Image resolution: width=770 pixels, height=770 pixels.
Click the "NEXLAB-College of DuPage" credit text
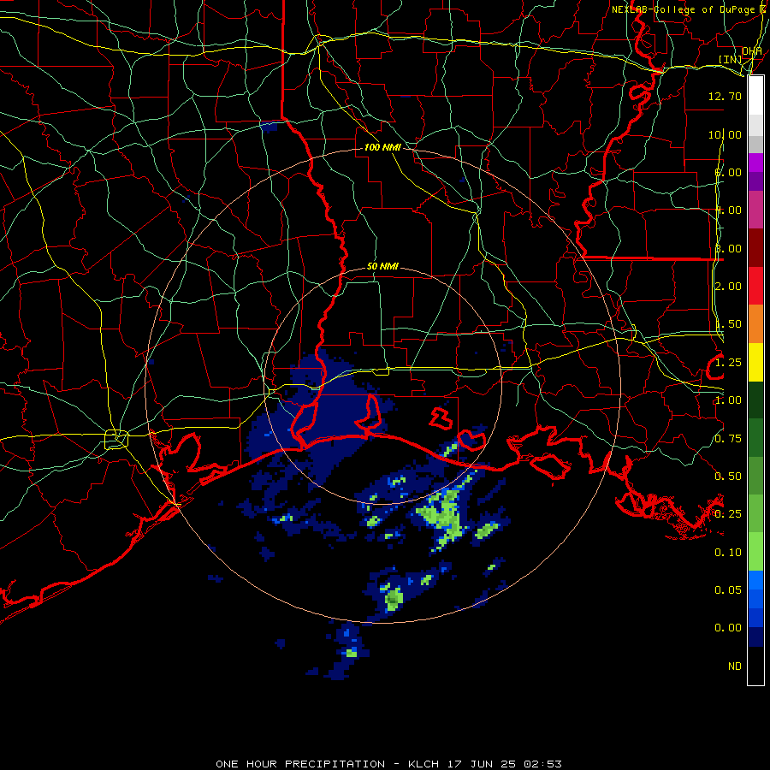point(683,9)
